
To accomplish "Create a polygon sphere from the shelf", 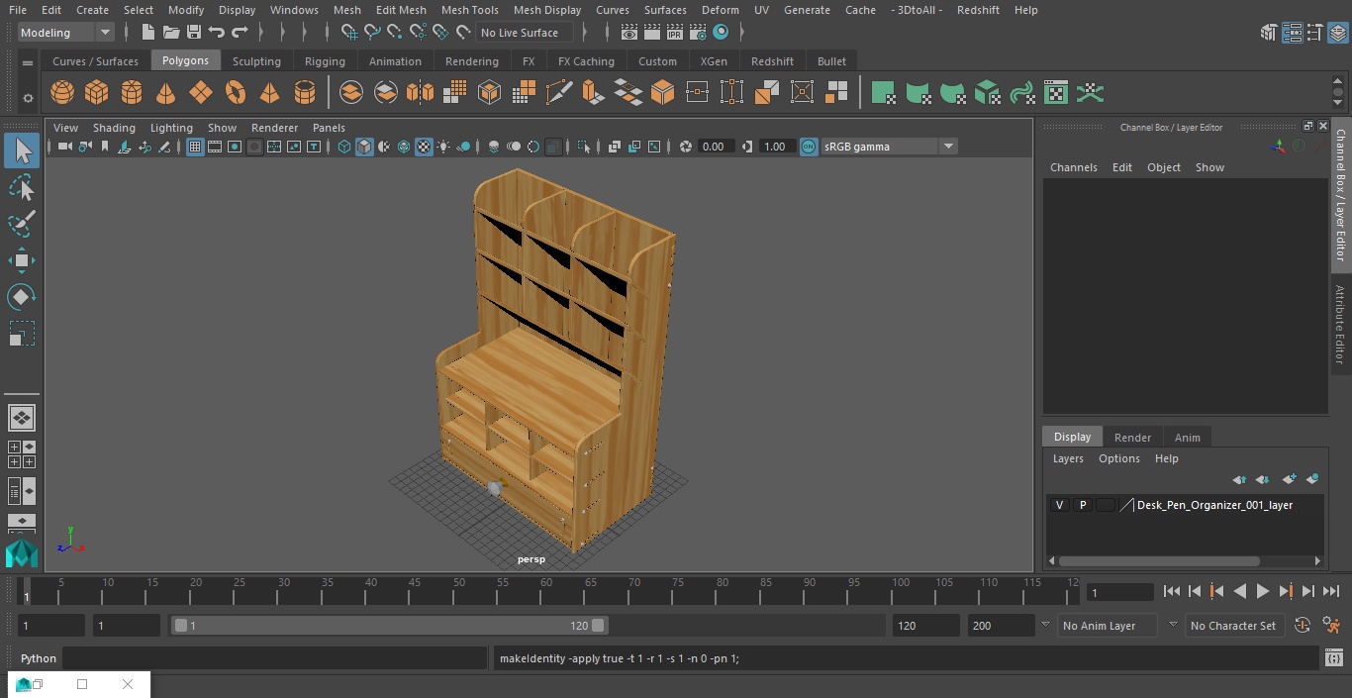I will [62, 93].
